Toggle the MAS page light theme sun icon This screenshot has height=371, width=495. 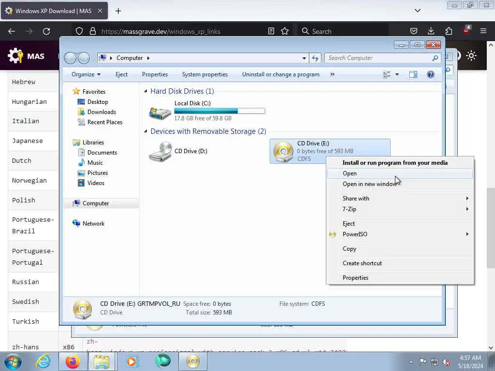tap(471, 56)
